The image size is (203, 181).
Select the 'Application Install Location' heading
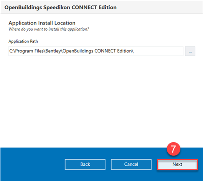tap(42, 23)
